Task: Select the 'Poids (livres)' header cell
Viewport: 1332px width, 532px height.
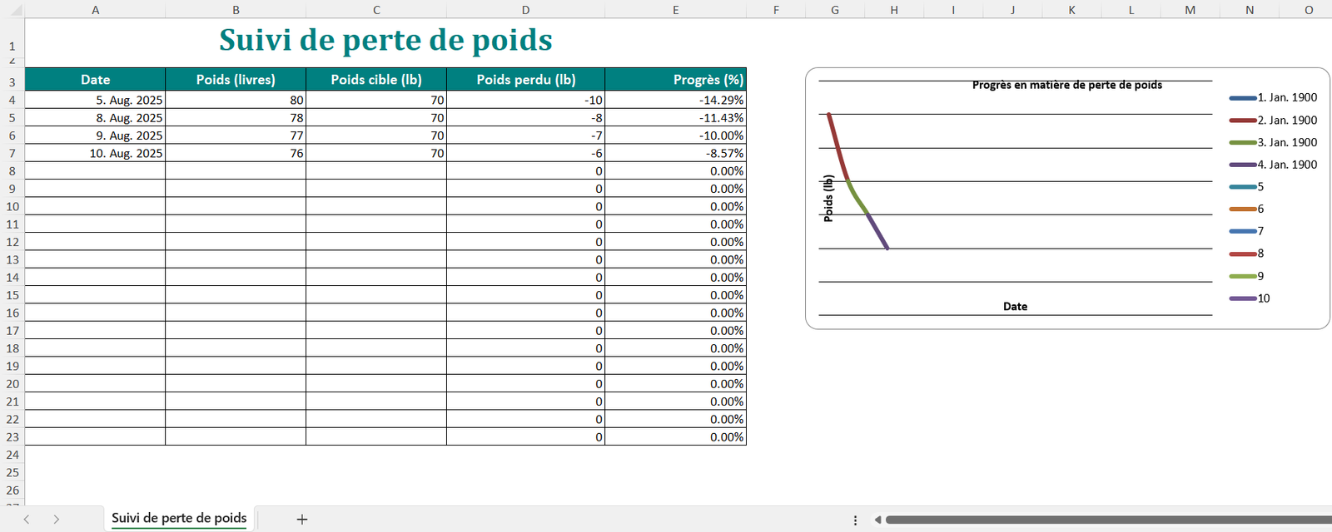Action: click(236, 80)
